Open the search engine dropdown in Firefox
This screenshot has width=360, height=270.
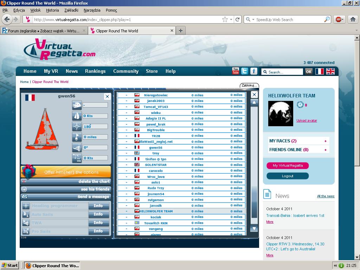[250, 20]
